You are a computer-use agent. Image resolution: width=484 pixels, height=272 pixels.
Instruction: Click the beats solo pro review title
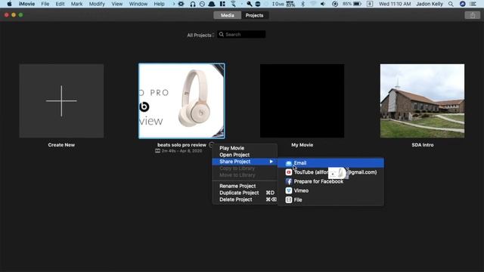tap(181, 145)
